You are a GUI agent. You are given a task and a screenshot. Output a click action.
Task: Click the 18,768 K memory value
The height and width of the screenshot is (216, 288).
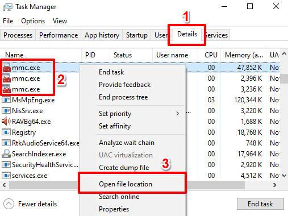[250, 132]
